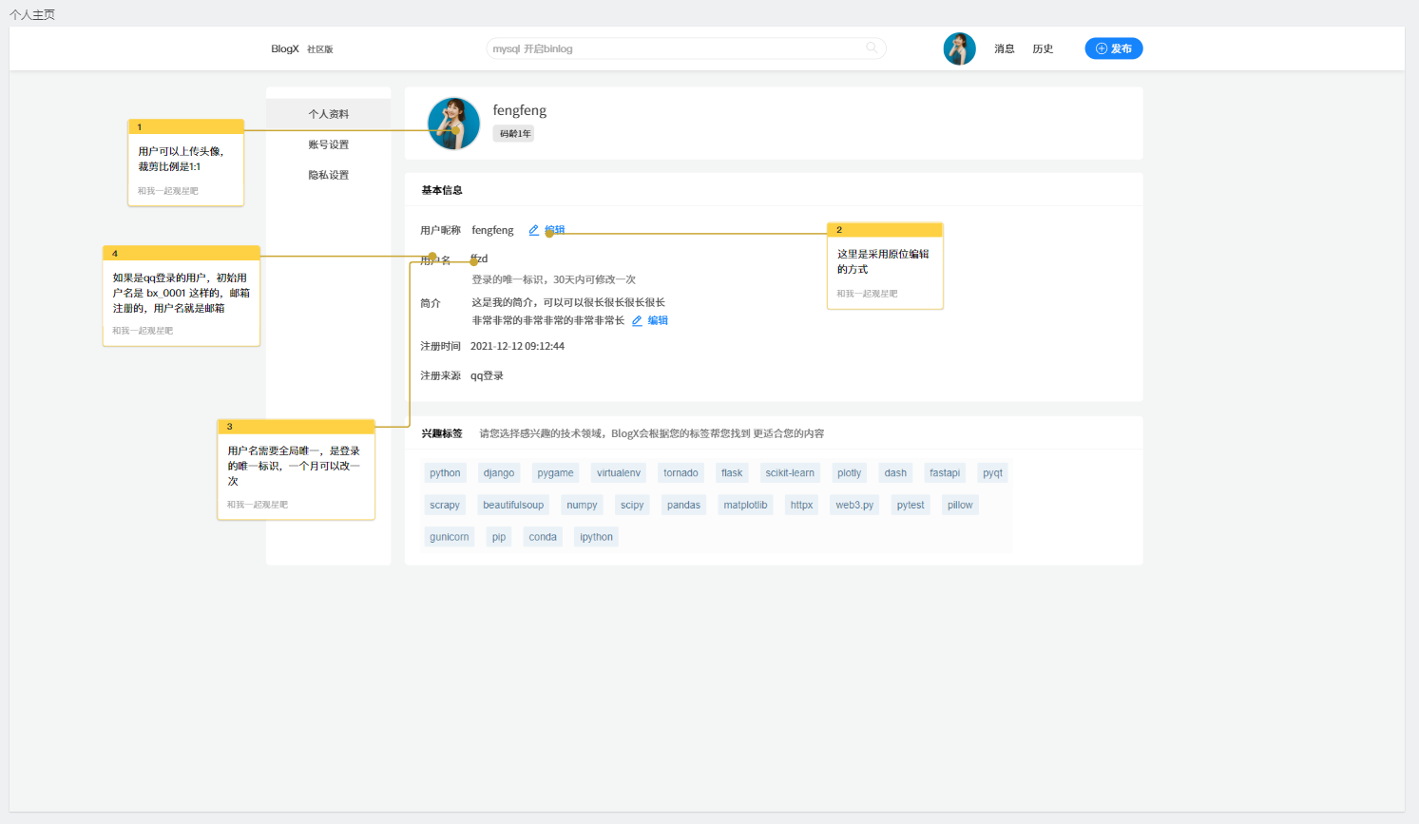Click the large fengfeng profile avatar
The width and height of the screenshot is (1419, 824).
point(453,124)
